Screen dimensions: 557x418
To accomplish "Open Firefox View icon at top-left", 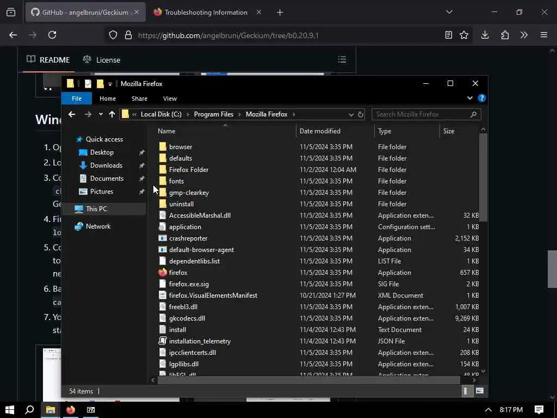I will click(x=11, y=12).
